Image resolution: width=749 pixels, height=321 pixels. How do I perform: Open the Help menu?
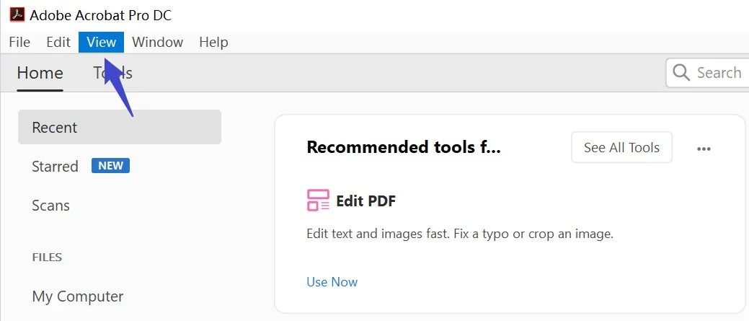[213, 42]
